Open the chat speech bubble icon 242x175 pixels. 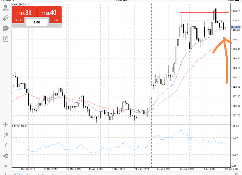point(5,28)
